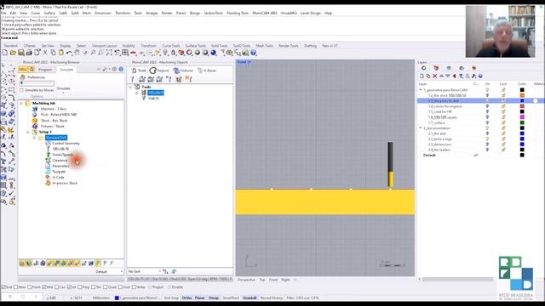
Task: Collapse the Setup 1 node
Action: pyautogui.click(x=28, y=132)
